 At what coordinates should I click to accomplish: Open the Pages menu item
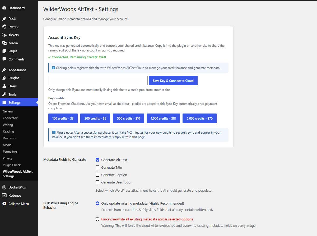(19, 51)
